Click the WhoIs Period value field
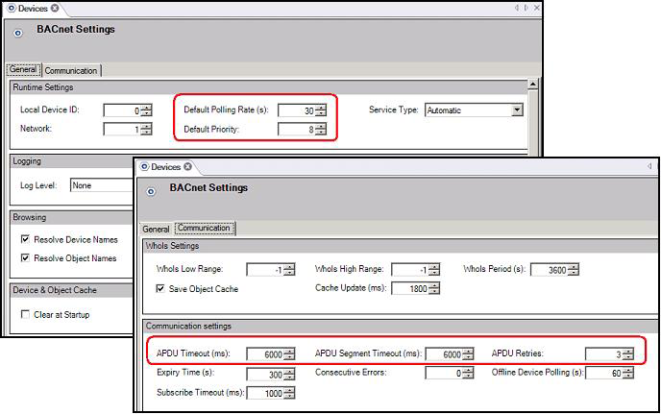This screenshot has height=414, width=661. [554, 270]
